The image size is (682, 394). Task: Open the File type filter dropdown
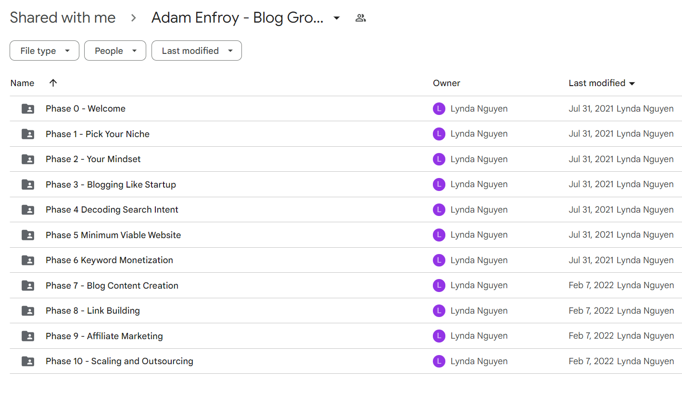pos(44,51)
